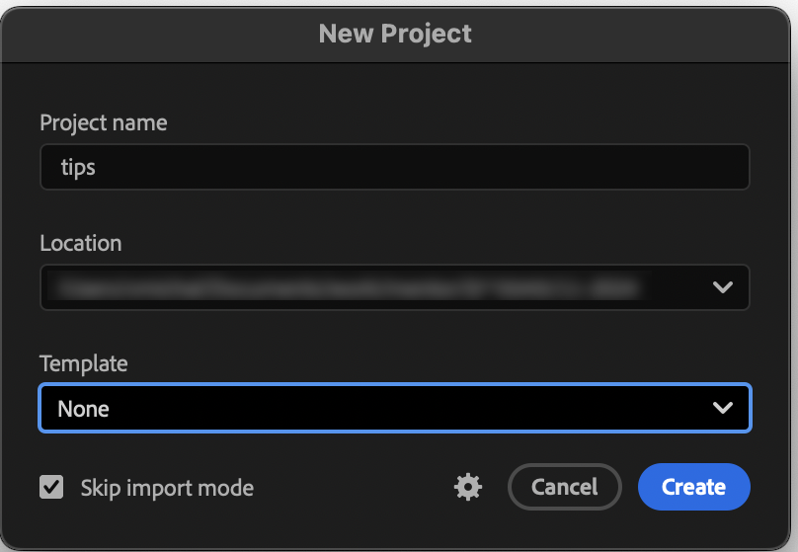Click the Skip import mode label text
The image size is (798, 552).
coord(167,488)
